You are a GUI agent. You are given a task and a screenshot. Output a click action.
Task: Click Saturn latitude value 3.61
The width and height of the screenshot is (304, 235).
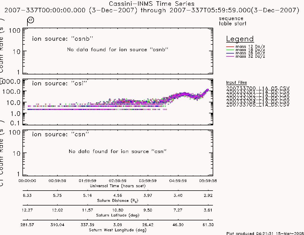tap(208, 210)
